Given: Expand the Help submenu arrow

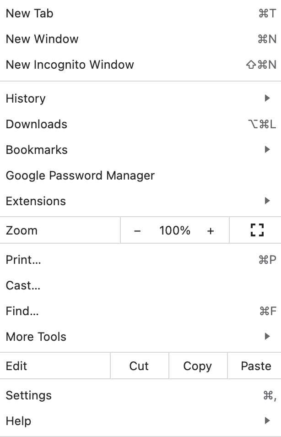Looking at the screenshot, I should (x=267, y=420).
